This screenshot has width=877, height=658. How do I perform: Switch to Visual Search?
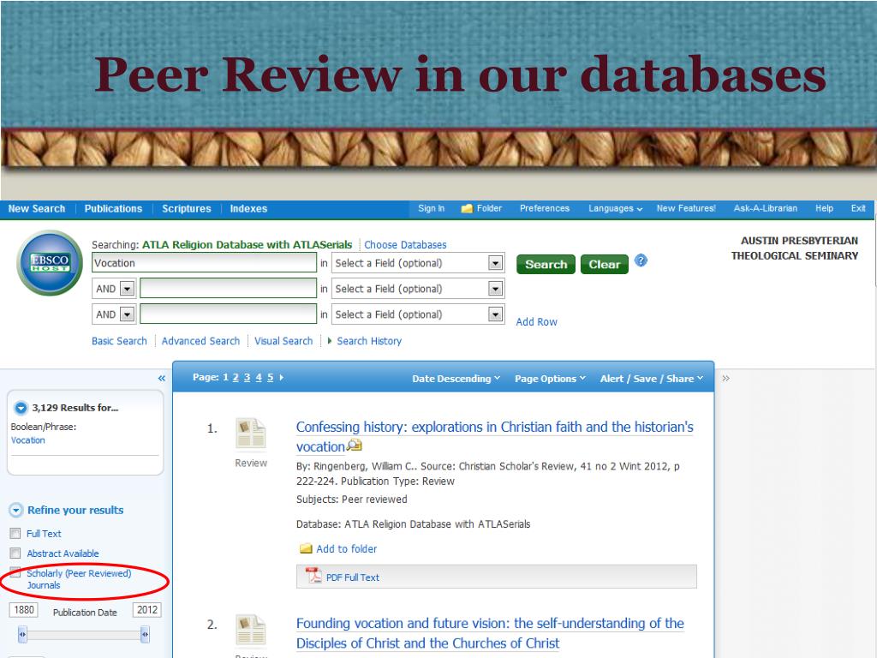pyautogui.click(x=283, y=341)
